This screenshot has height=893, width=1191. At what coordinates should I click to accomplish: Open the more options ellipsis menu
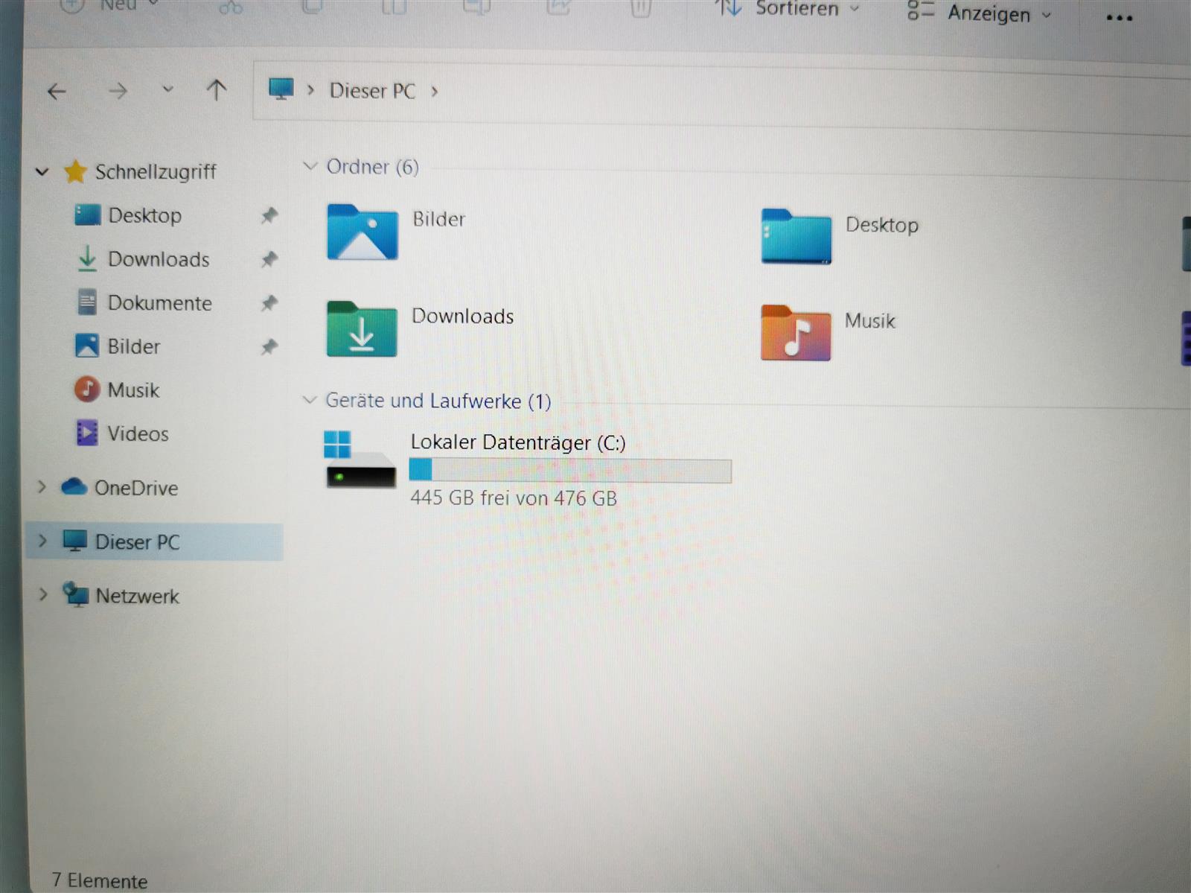coord(1119,18)
